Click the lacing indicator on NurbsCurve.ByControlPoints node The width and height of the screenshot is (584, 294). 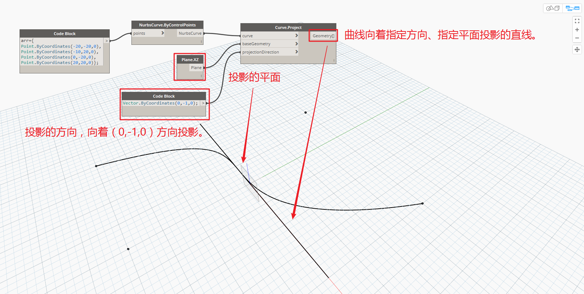(201, 42)
